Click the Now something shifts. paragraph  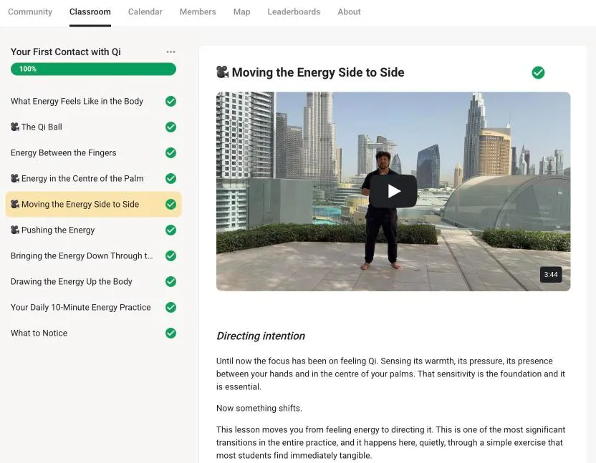(259, 408)
